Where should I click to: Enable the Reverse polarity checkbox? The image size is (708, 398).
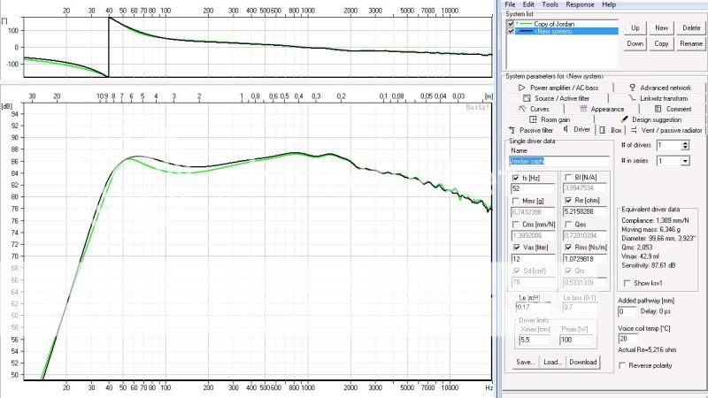point(622,365)
